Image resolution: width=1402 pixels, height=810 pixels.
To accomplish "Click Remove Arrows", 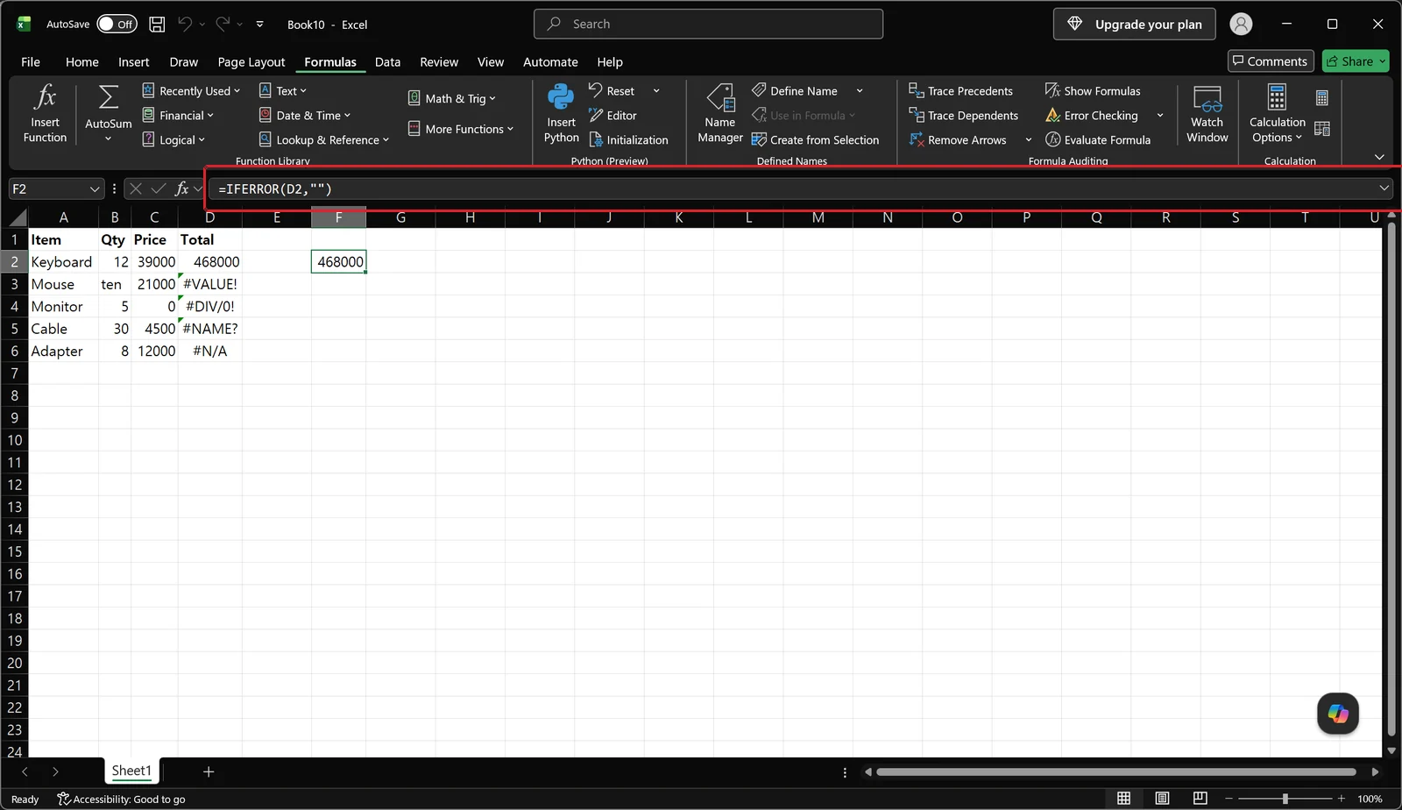I will point(959,139).
